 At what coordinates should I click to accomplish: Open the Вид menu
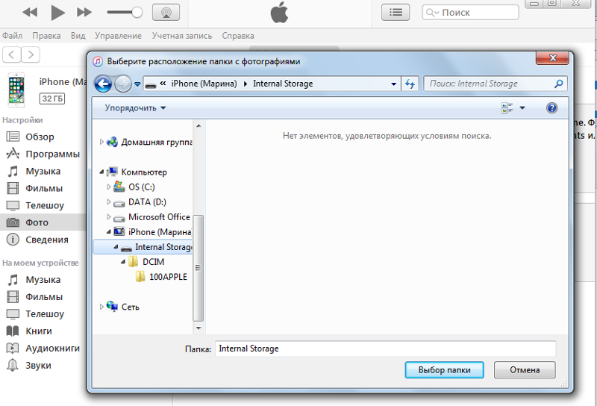pos(78,36)
